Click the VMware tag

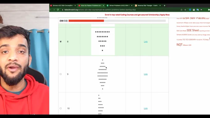185,45
